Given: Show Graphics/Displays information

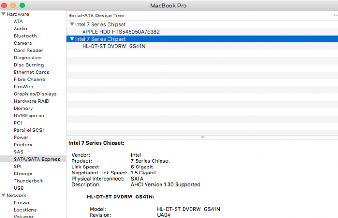Looking at the screenshot, I should [35, 94].
